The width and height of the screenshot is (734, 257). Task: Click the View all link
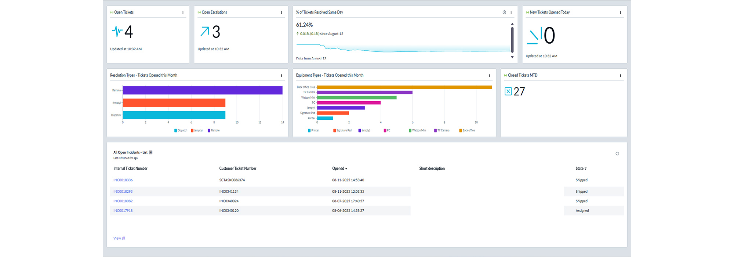click(119, 238)
